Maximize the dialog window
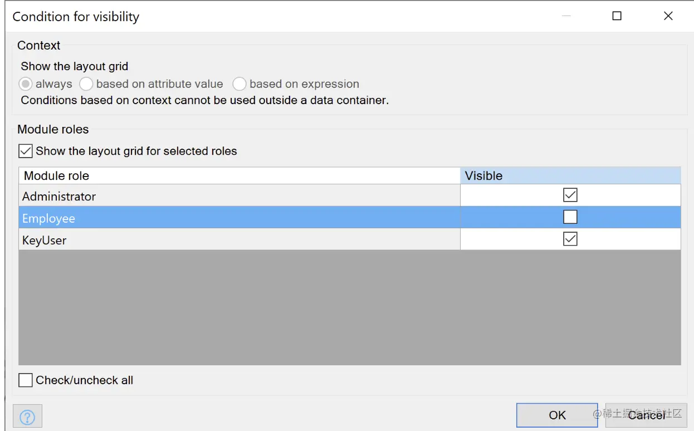The image size is (694, 431). tap(617, 16)
